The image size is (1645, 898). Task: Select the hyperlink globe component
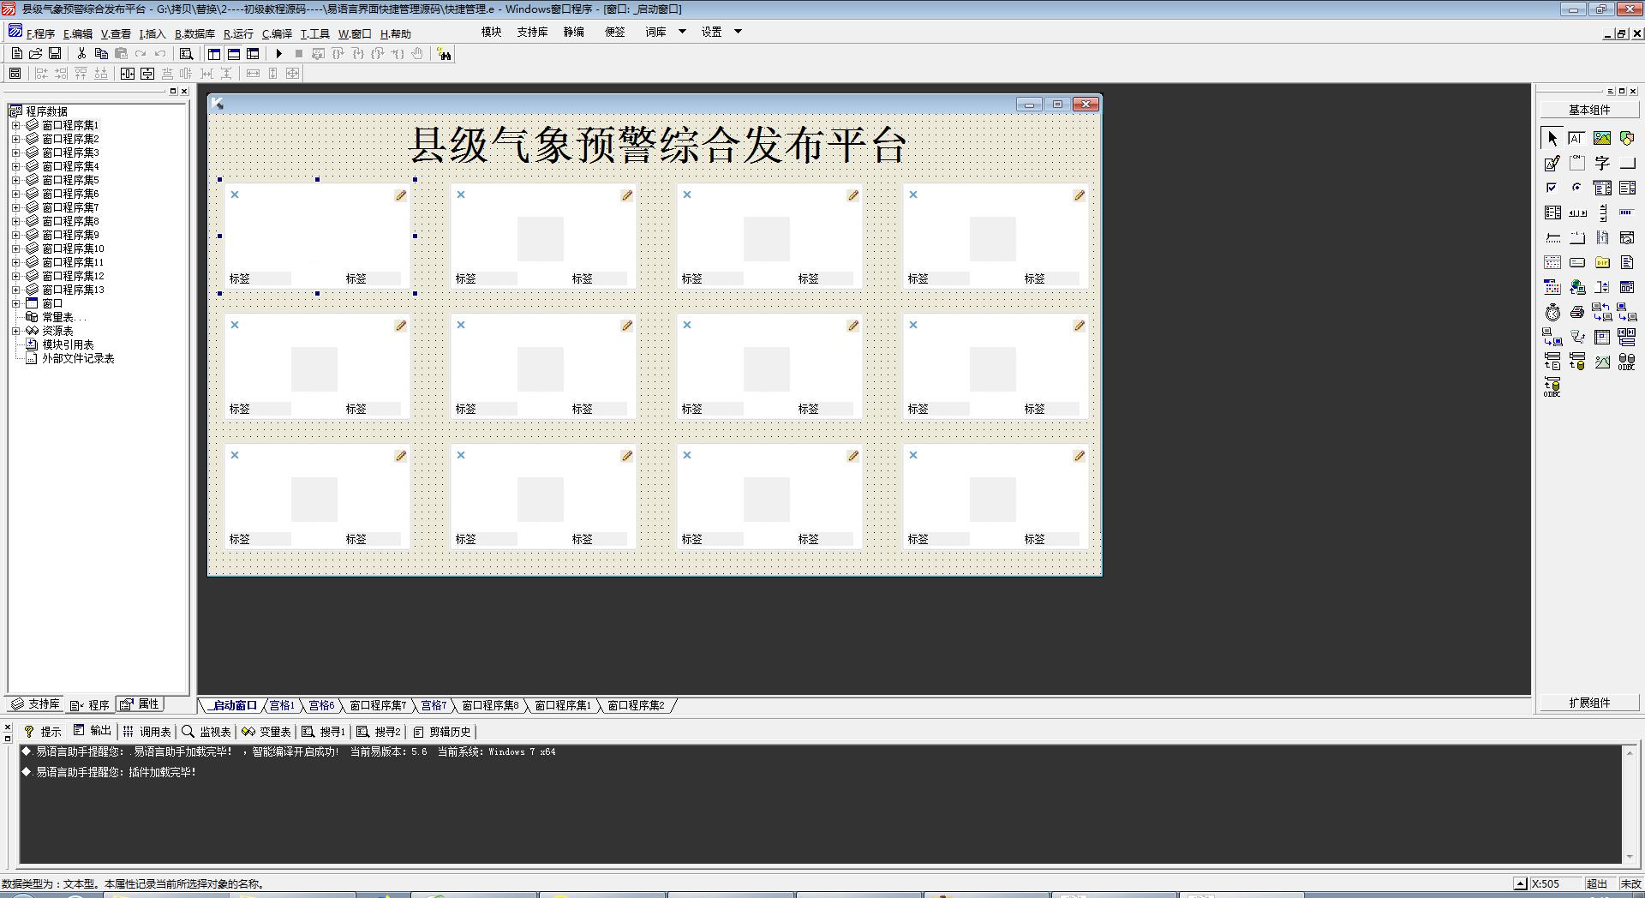[1576, 287]
